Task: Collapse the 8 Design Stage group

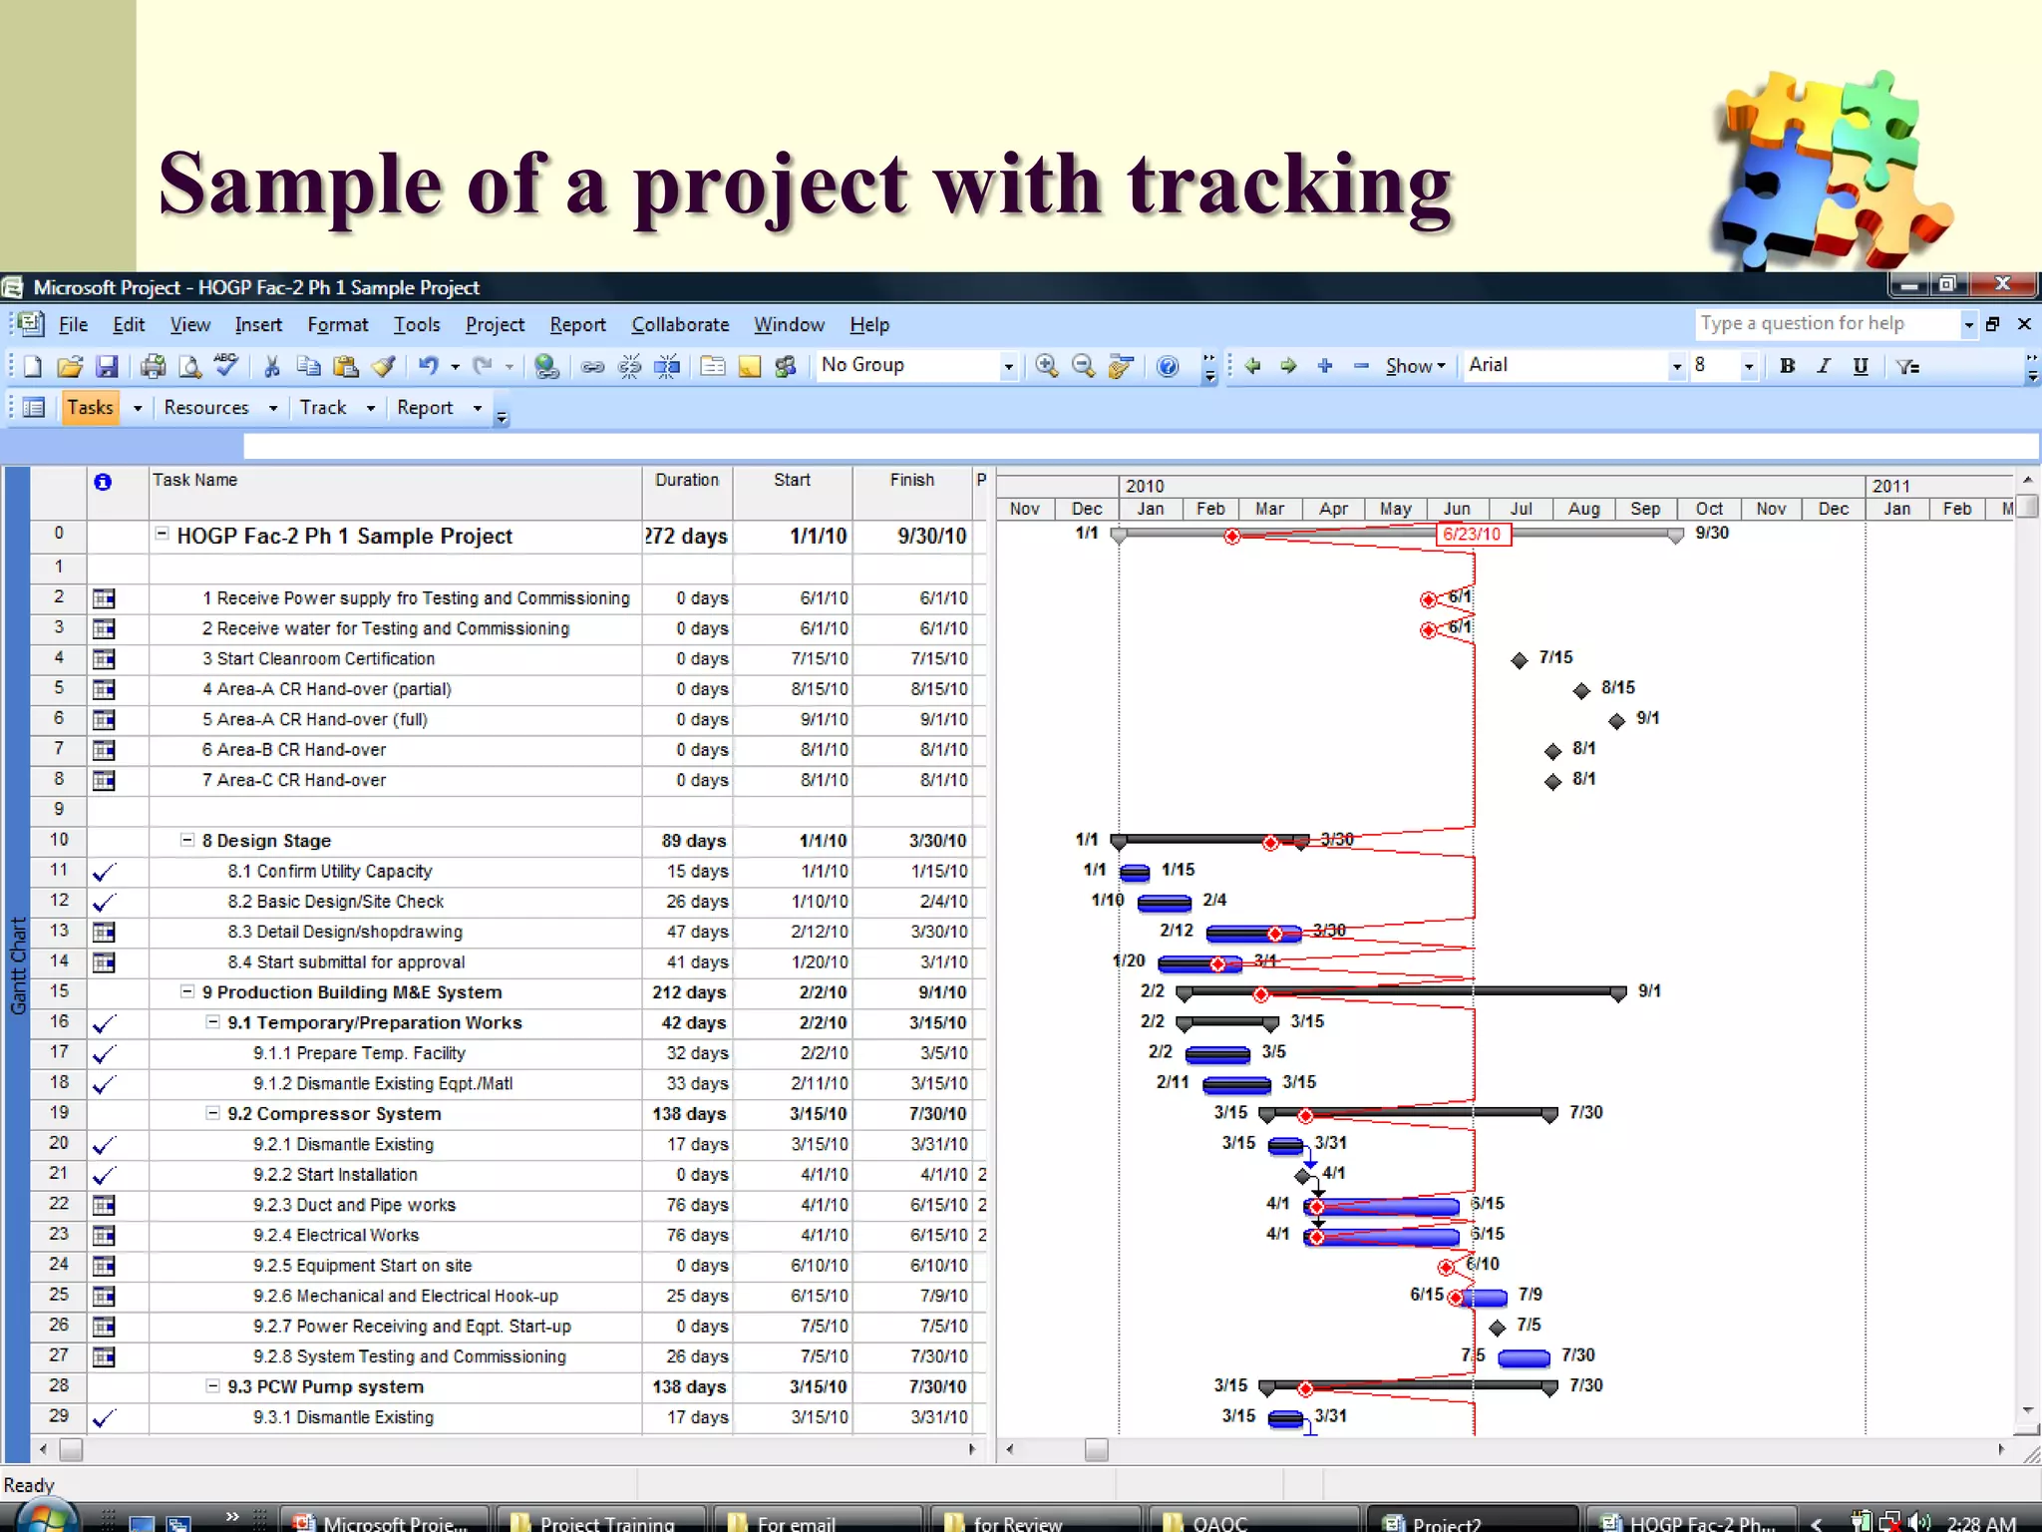Action: tap(186, 840)
